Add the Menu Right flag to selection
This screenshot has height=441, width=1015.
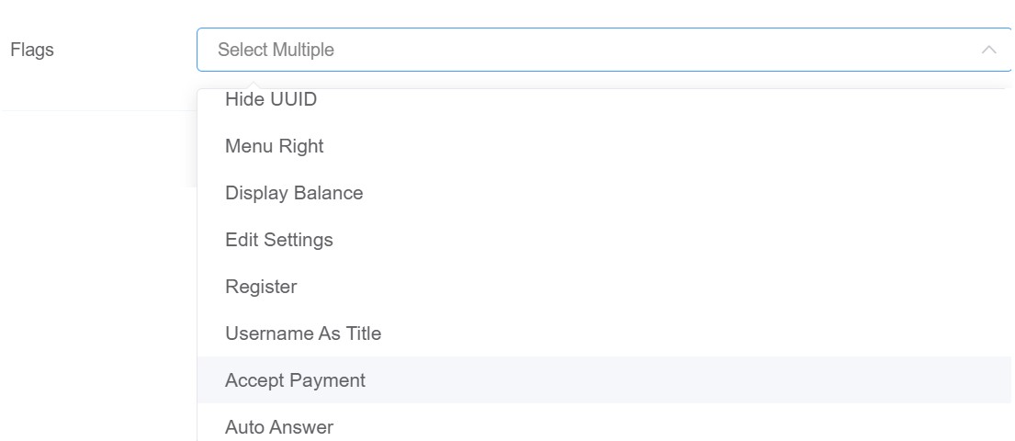[275, 146]
